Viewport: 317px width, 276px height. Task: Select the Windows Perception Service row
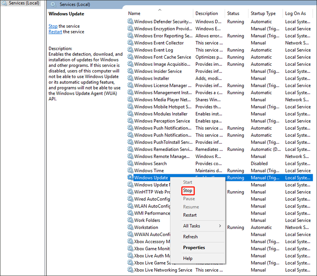[220, 121]
